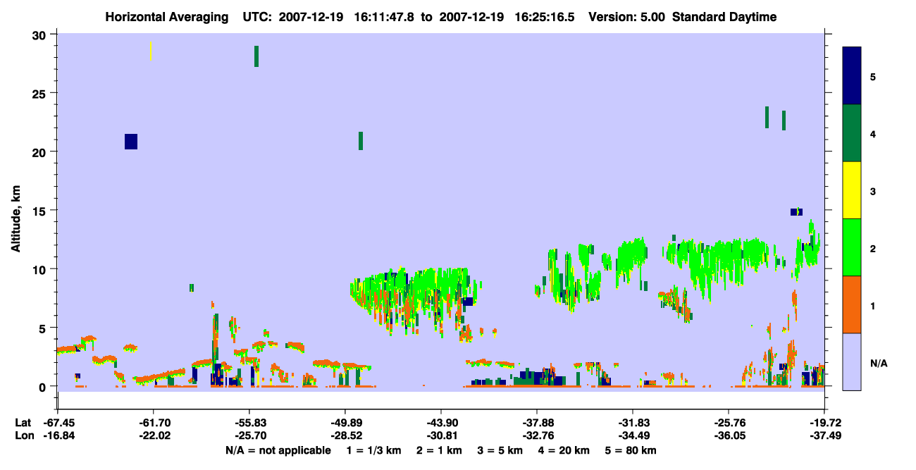The image size is (916, 470).
Task: Click the longitude value -36.05
Action: [729, 436]
